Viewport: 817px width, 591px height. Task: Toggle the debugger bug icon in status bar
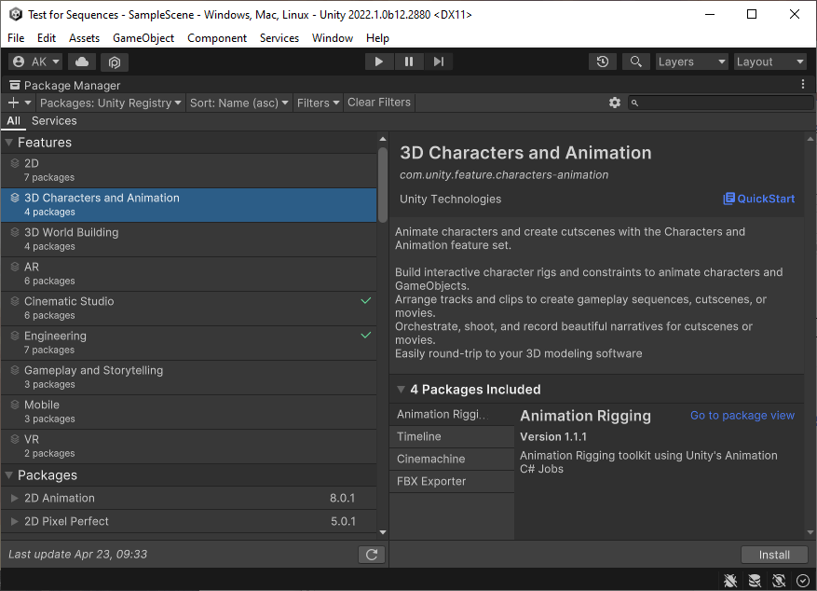(x=730, y=580)
